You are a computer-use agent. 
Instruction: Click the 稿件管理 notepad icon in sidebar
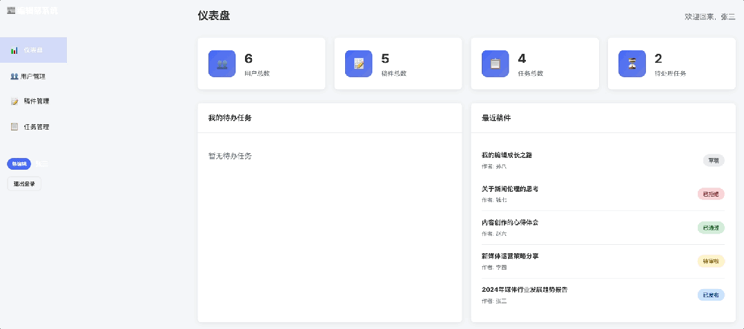14,101
